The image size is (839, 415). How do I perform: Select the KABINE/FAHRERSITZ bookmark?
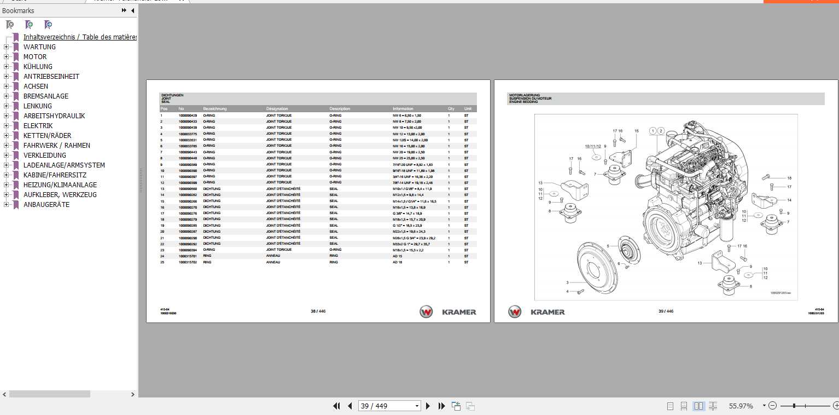(55, 175)
